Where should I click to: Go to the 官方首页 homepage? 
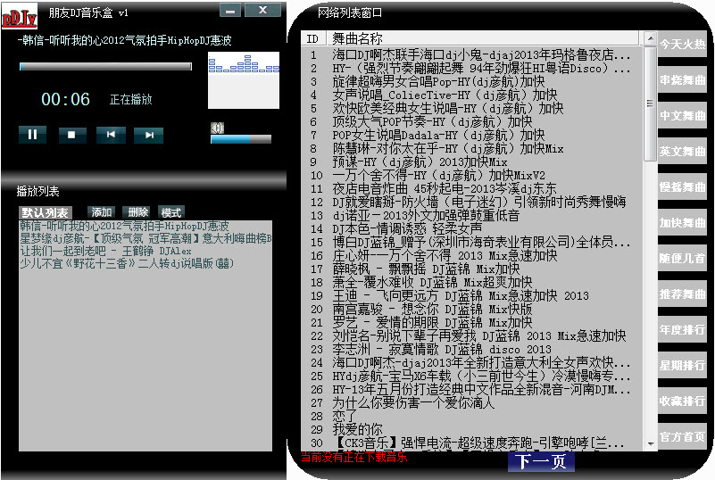click(x=682, y=436)
